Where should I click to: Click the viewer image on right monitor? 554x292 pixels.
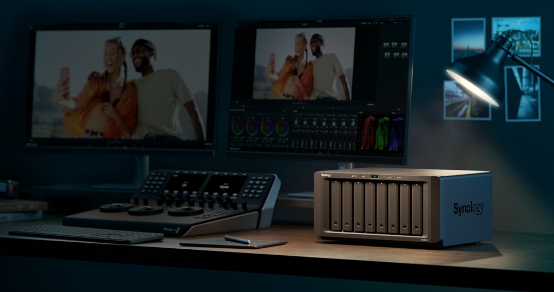303,64
